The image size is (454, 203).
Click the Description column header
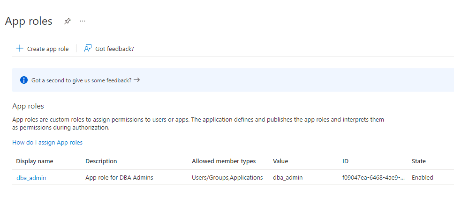tap(101, 161)
